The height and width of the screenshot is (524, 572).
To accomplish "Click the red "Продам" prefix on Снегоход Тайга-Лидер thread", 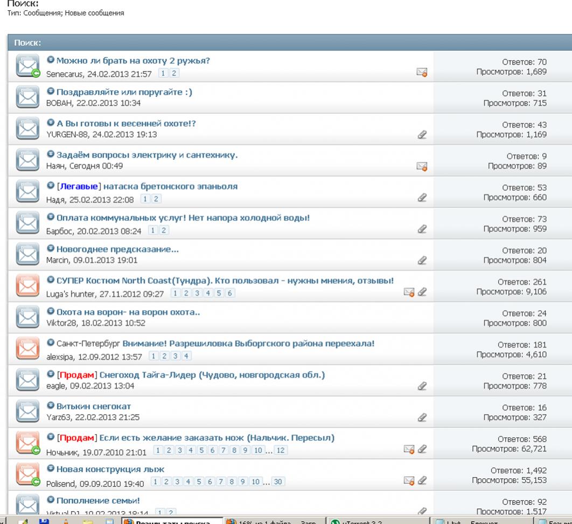I will click(x=76, y=375).
